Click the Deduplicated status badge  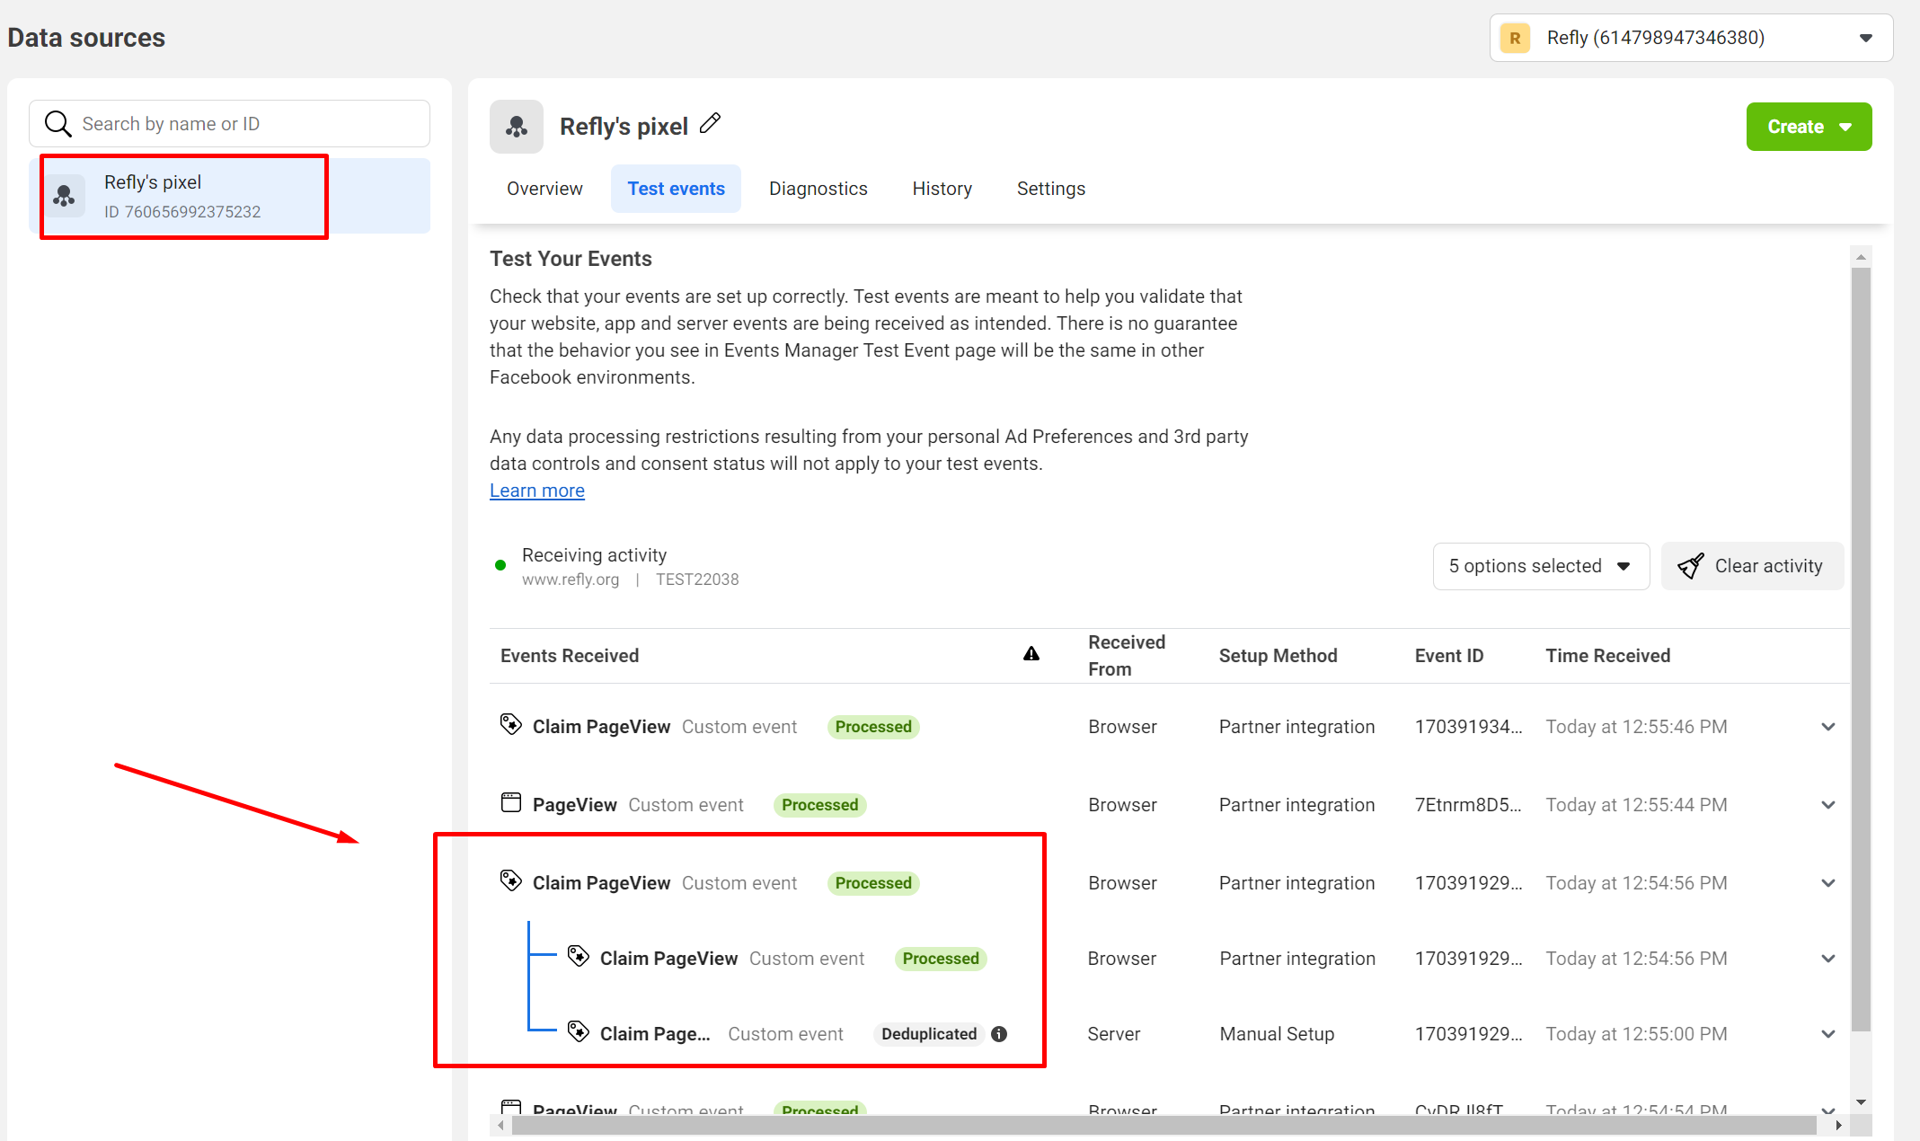[929, 1034]
